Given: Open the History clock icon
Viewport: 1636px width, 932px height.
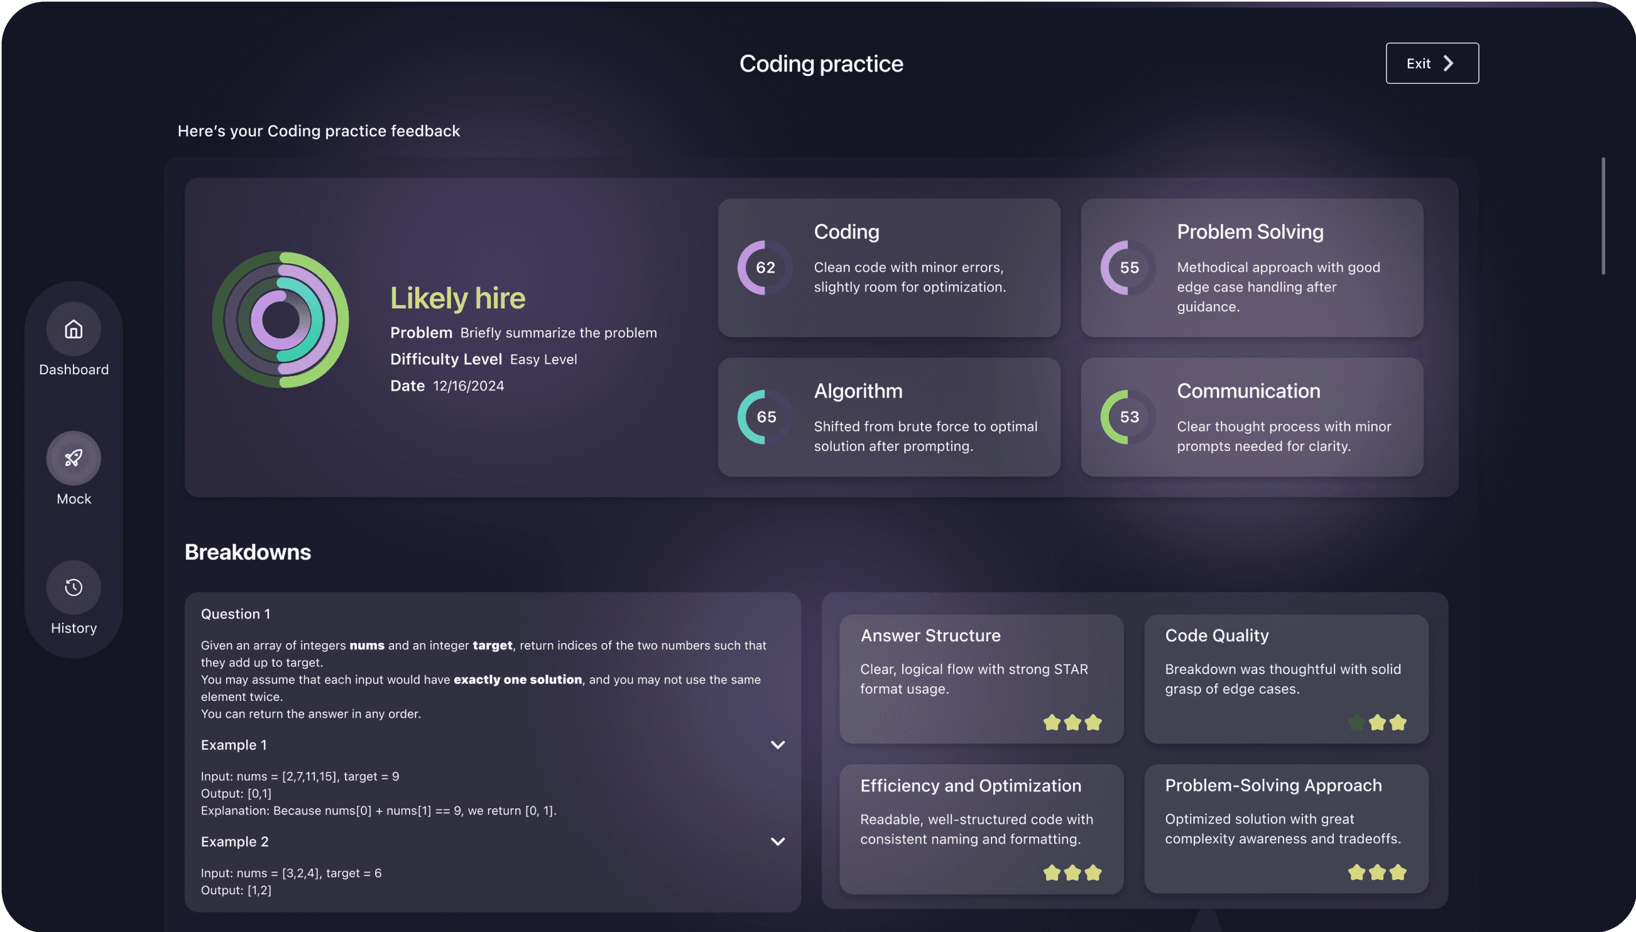Looking at the screenshot, I should pos(74,588).
